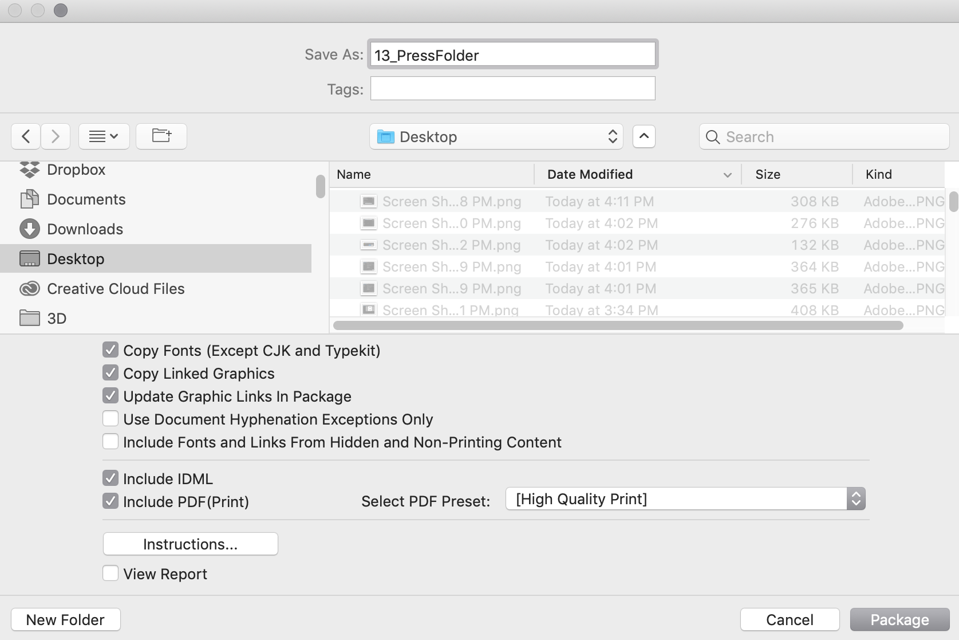Go forward to the next folder

[x=56, y=136]
